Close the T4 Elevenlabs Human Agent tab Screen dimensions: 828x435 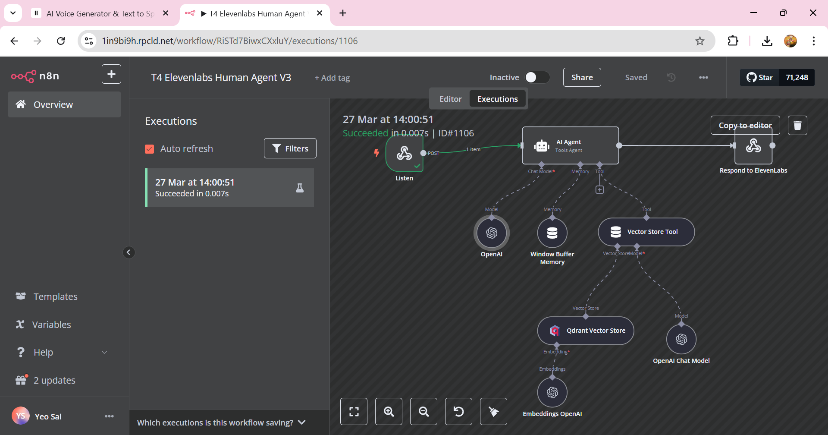320,13
